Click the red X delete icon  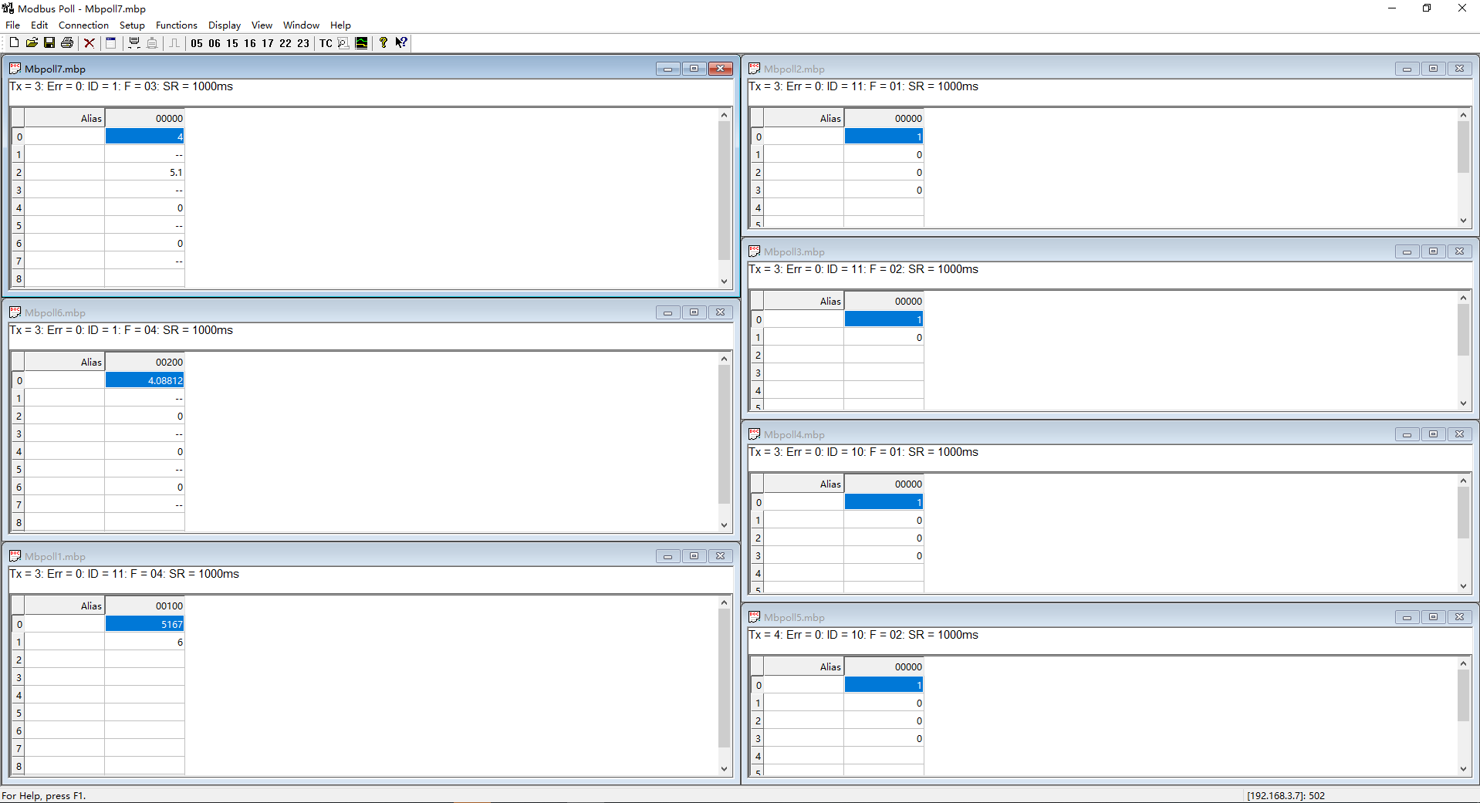90,43
